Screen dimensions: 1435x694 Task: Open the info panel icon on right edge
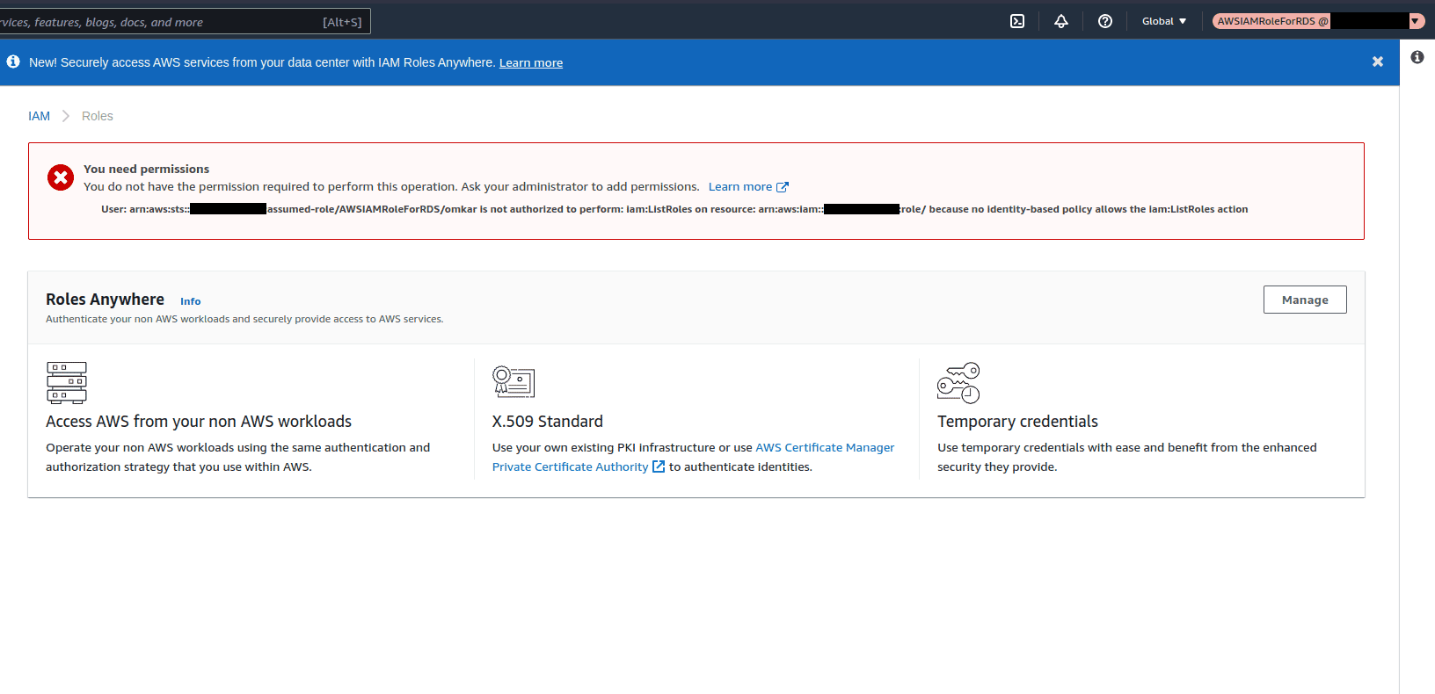click(x=1417, y=57)
